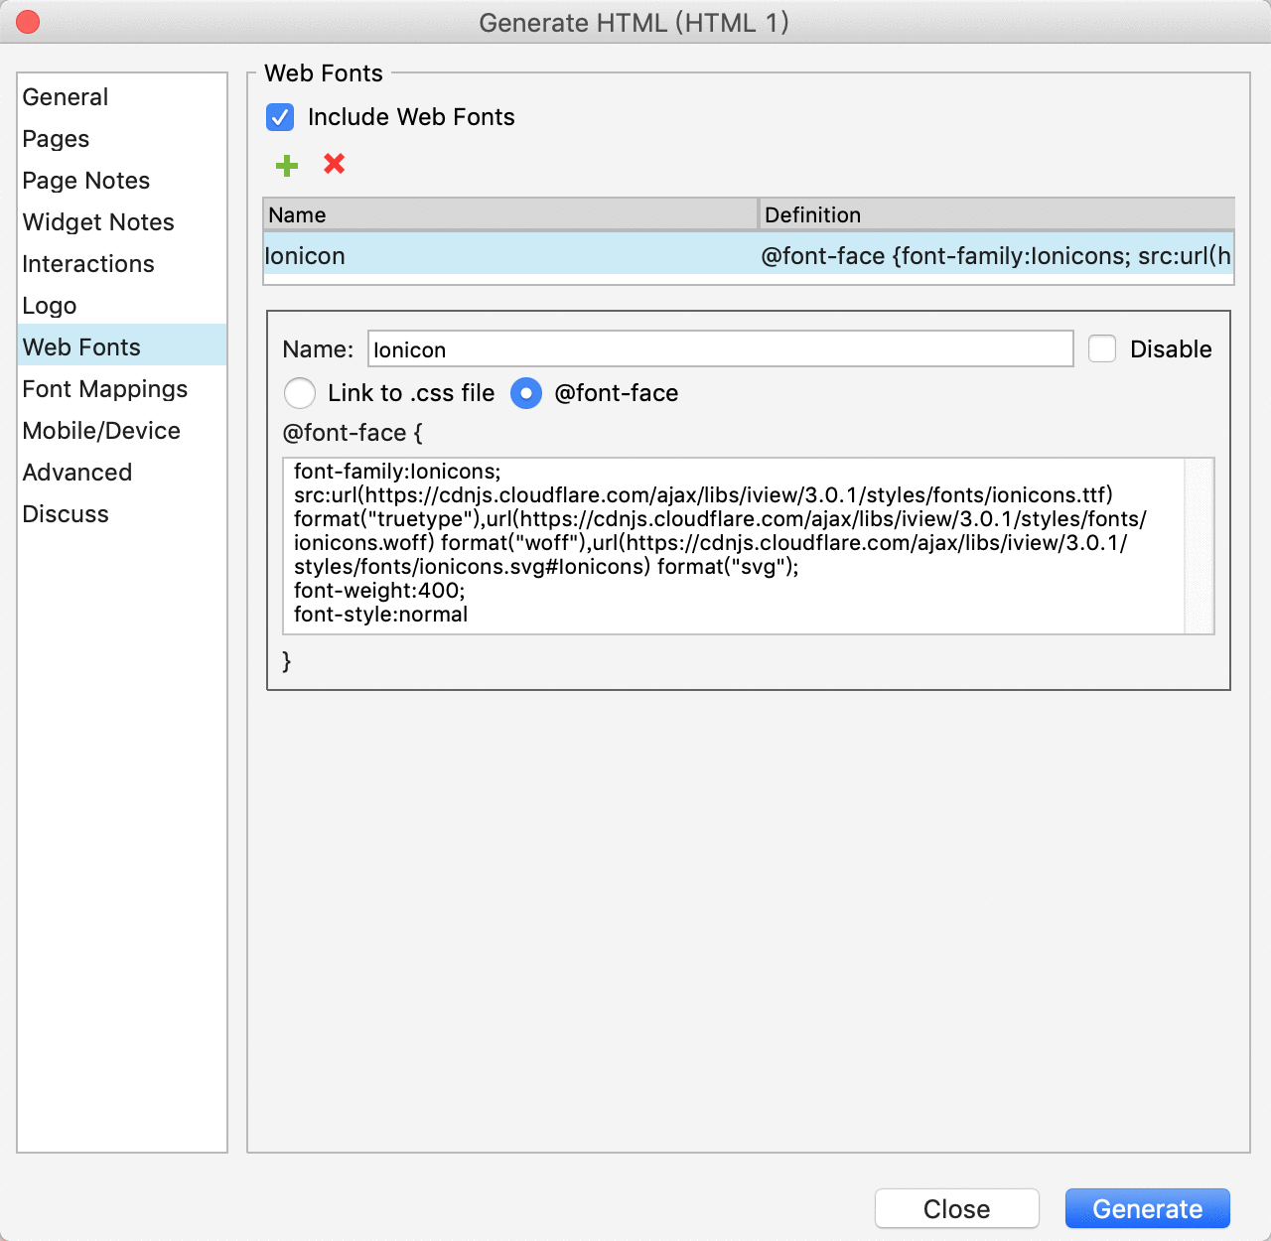Select the Logo section
Viewport: 1271px width, 1241px height.
point(122,306)
